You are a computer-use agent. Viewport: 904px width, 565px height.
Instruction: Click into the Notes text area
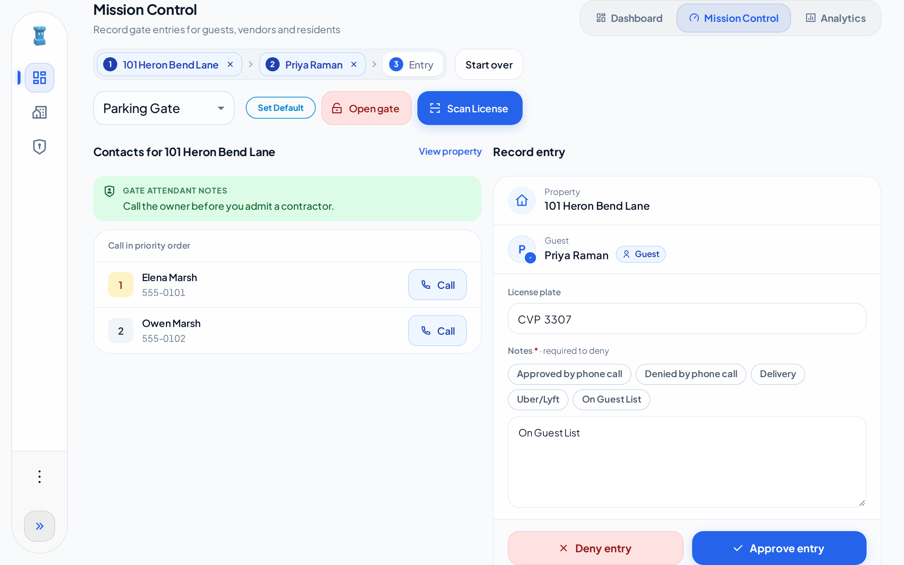tap(686, 462)
